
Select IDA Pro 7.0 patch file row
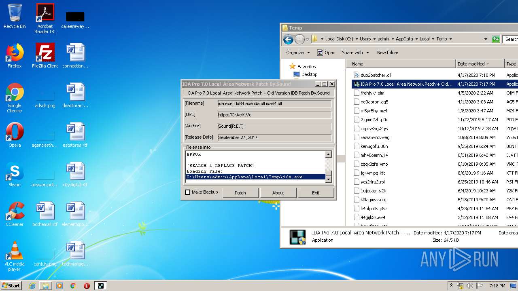(x=435, y=84)
